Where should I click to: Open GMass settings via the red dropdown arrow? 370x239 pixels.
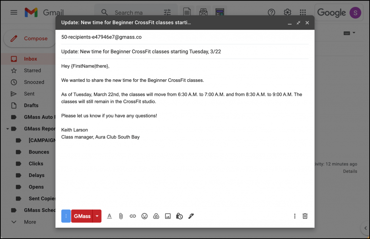(x=96, y=216)
